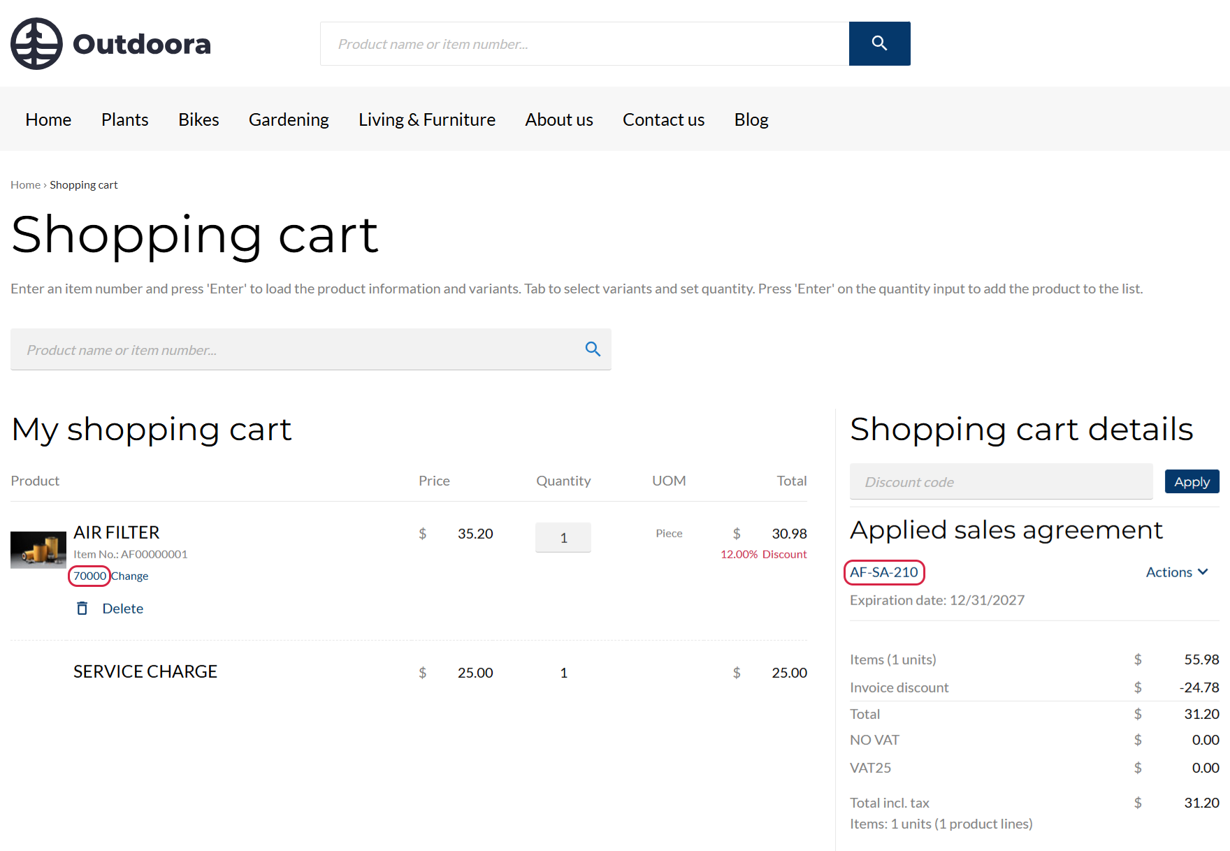Navigate to the About us page

pos(558,119)
